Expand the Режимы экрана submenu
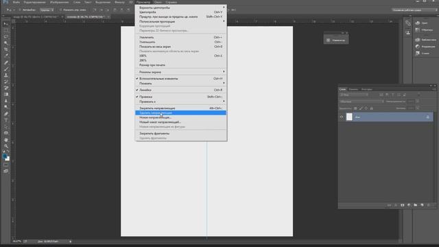439x247 pixels. coord(180,72)
